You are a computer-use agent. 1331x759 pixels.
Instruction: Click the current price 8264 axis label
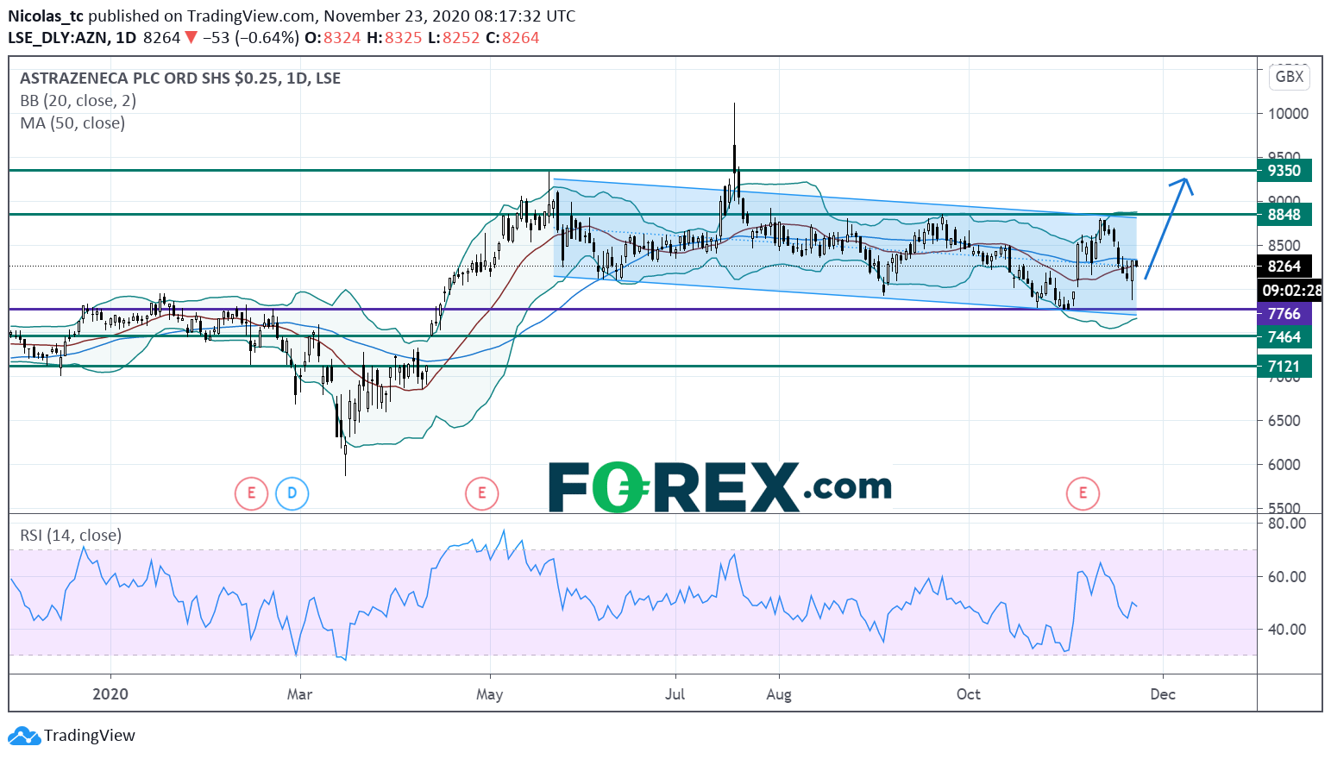[x=1284, y=267]
